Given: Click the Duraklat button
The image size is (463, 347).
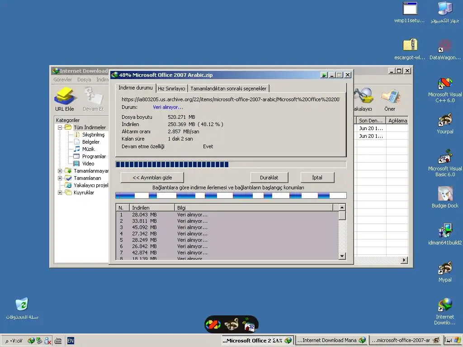Looking at the screenshot, I should click(x=269, y=178).
